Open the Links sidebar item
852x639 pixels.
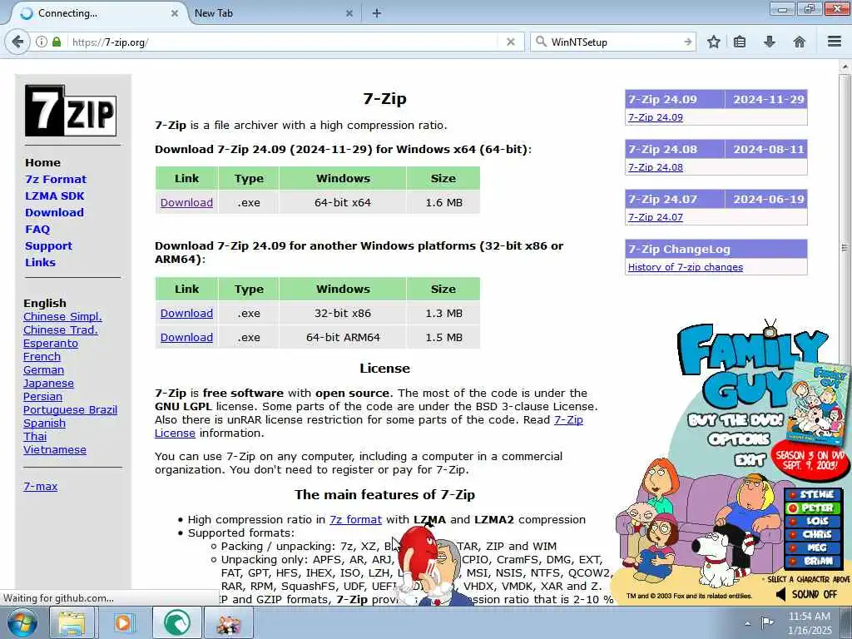tap(40, 262)
